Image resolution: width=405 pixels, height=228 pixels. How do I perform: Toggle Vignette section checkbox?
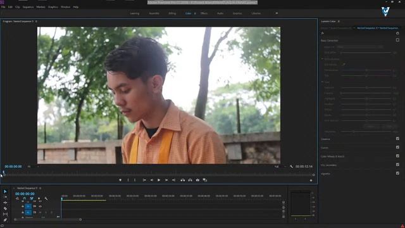[x=397, y=173]
